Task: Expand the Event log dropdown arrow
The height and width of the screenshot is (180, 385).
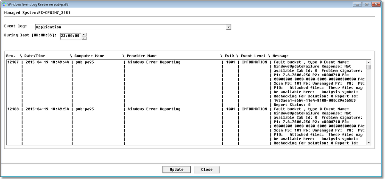Action: [229, 27]
